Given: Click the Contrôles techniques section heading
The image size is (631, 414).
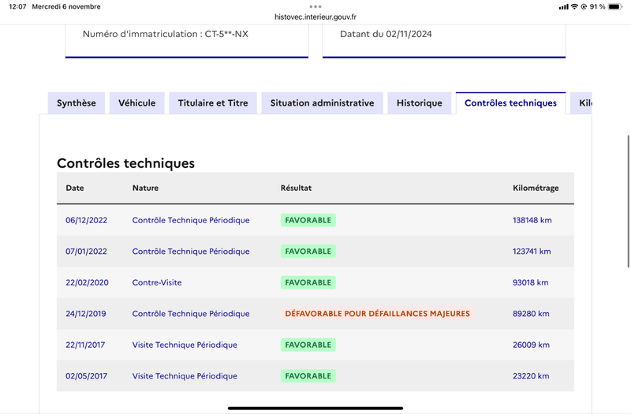Looking at the screenshot, I should tap(125, 163).
